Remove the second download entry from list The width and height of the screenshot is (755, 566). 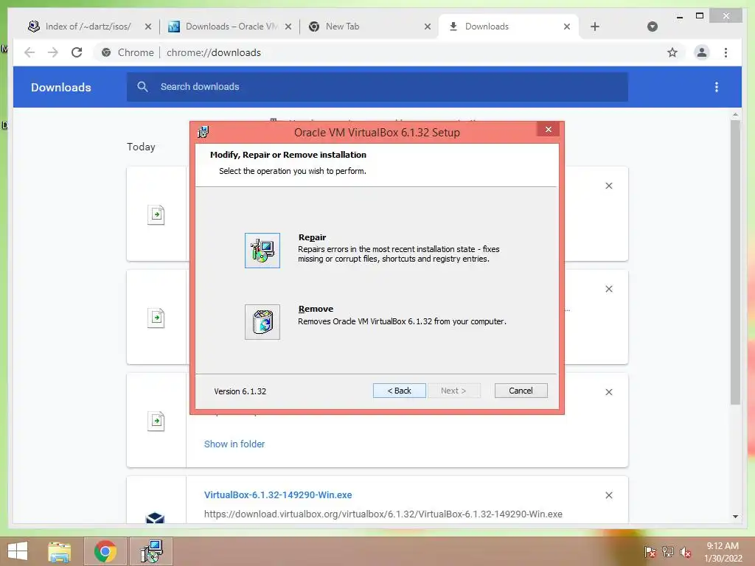pos(608,289)
